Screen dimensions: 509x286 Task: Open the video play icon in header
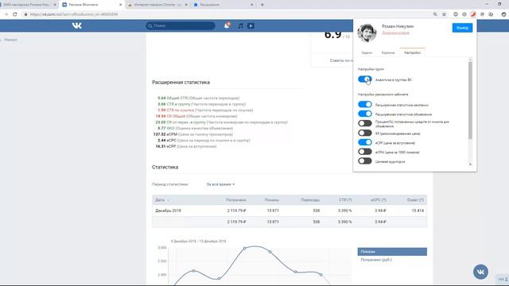[x=251, y=25]
